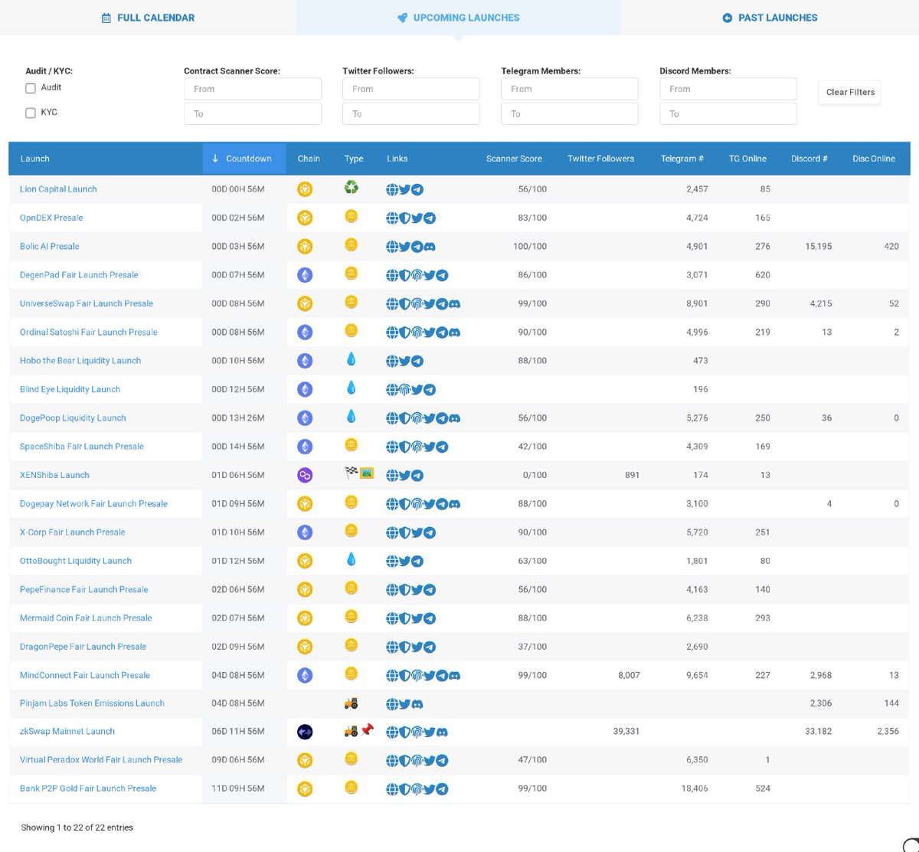Open Discord icon for DogePoop Liquidity Launch
The width and height of the screenshot is (919, 852).
click(455, 418)
